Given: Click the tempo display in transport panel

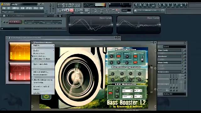Looking at the screenshot, I should [x=79, y=10].
